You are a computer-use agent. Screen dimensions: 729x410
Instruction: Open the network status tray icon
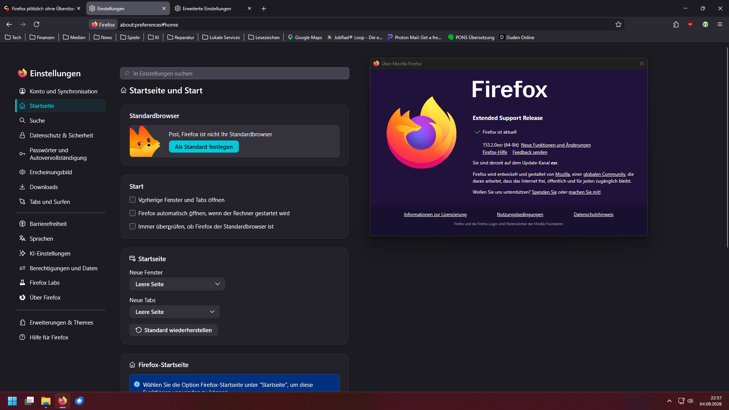coord(681,401)
